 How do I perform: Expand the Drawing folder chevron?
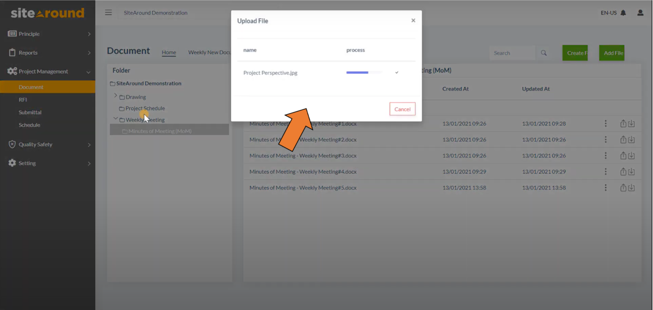115,95
